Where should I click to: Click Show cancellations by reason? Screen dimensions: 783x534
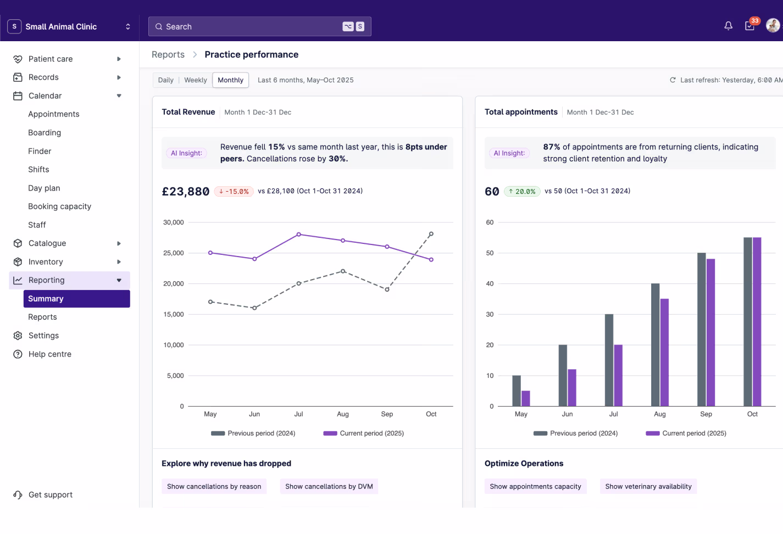214,486
